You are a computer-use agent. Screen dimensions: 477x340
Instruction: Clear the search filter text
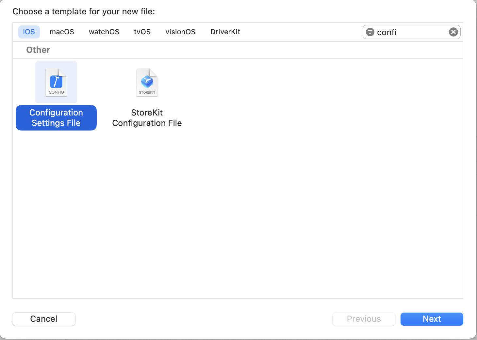pos(453,32)
